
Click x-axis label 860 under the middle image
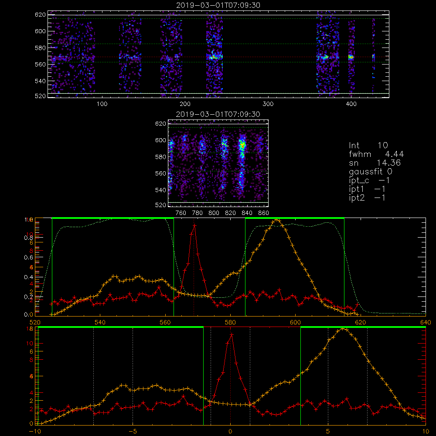click(x=264, y=213)
